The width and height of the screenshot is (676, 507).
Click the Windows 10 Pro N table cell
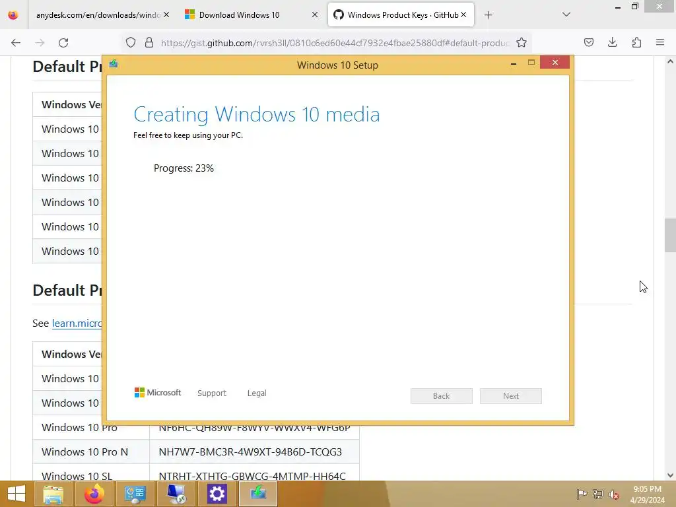click(x=91, y=452)
